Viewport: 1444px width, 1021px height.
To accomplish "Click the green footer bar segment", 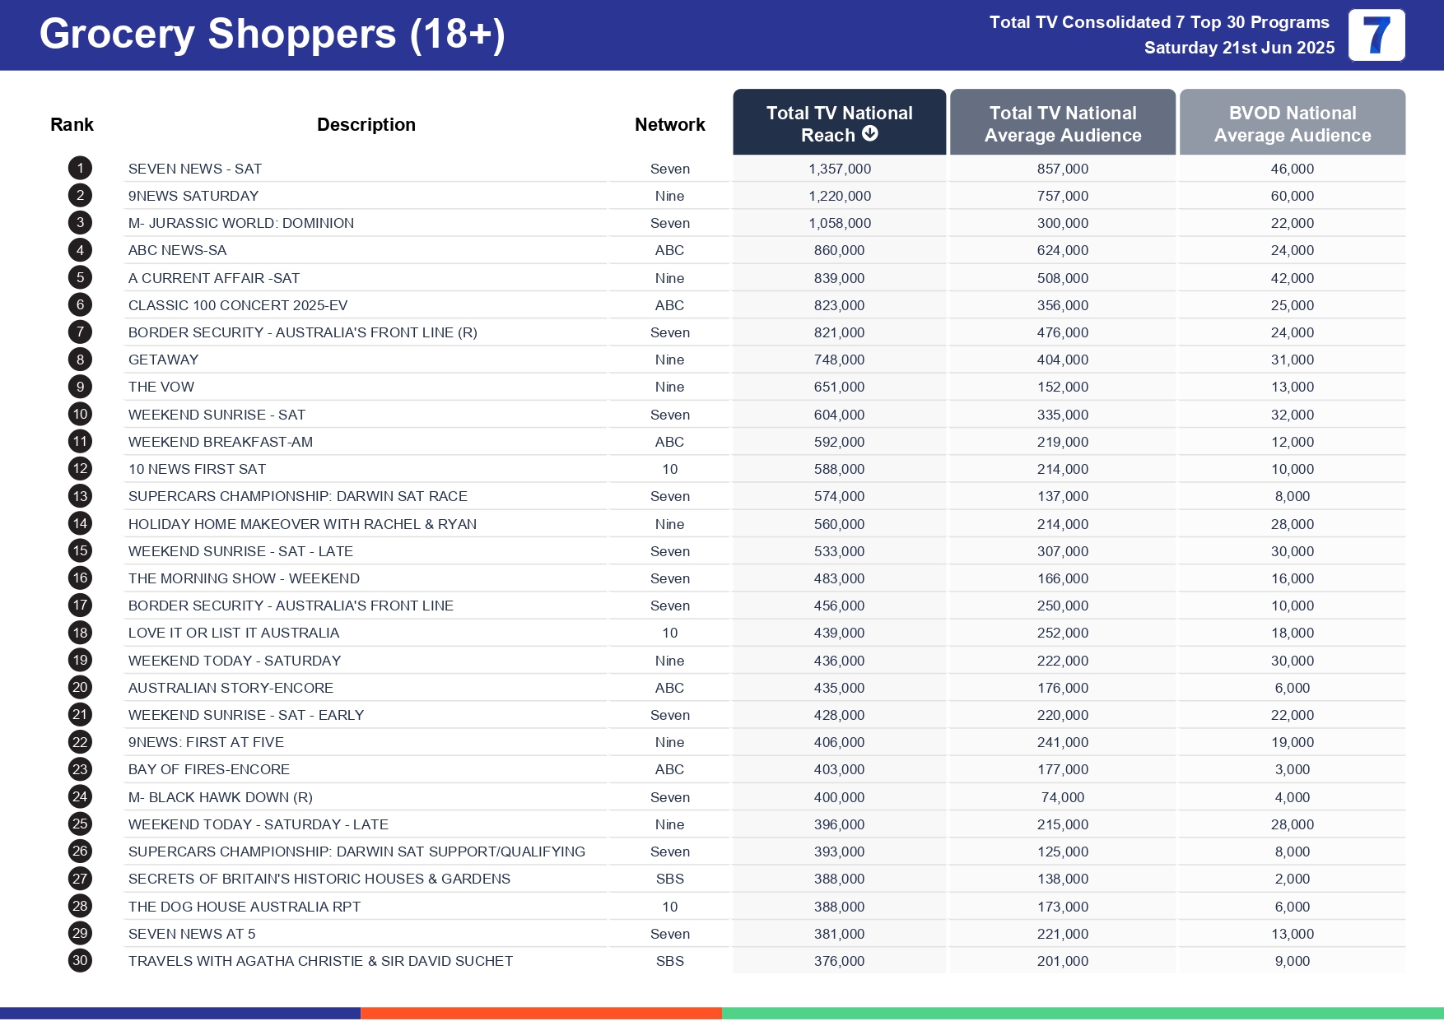I will [1082, 1013].
